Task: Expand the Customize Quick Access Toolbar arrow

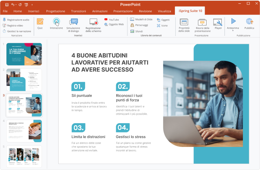Action: coord(32,5)
